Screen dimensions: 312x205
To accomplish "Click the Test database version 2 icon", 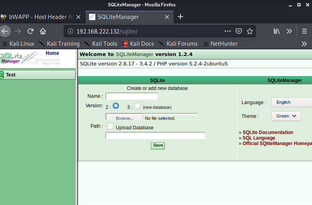I will 2,75.
